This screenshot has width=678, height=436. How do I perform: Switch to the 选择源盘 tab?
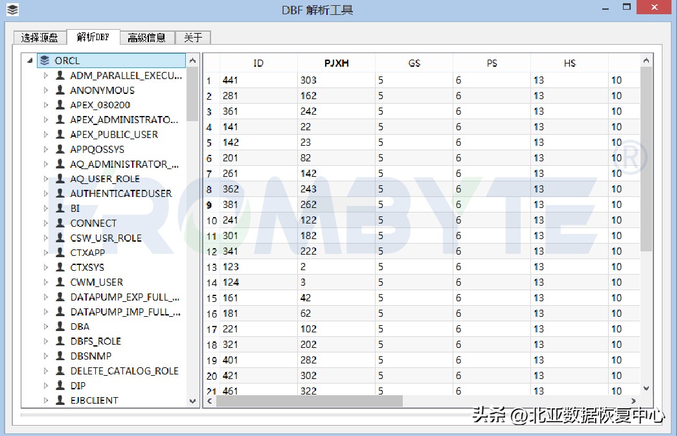pyautogui.click(x=39, y=37)
